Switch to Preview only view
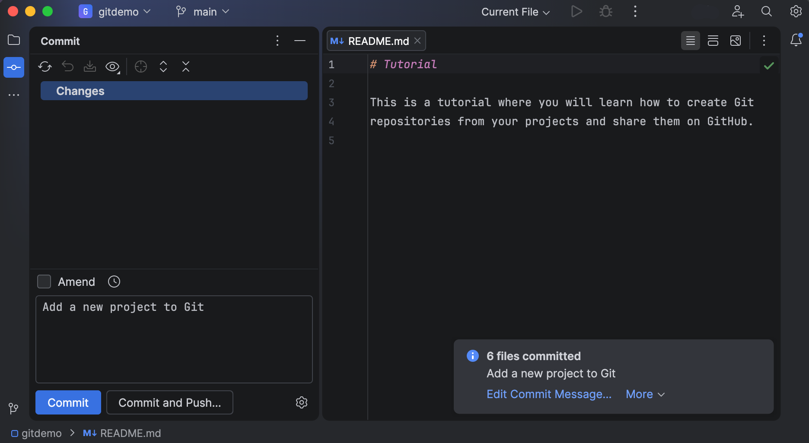 click(736, 41)
